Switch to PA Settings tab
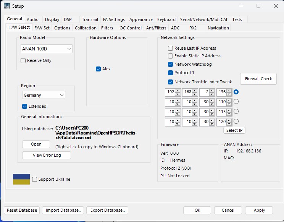The width and height of the screenshot is (284, 222). (114, 19)
